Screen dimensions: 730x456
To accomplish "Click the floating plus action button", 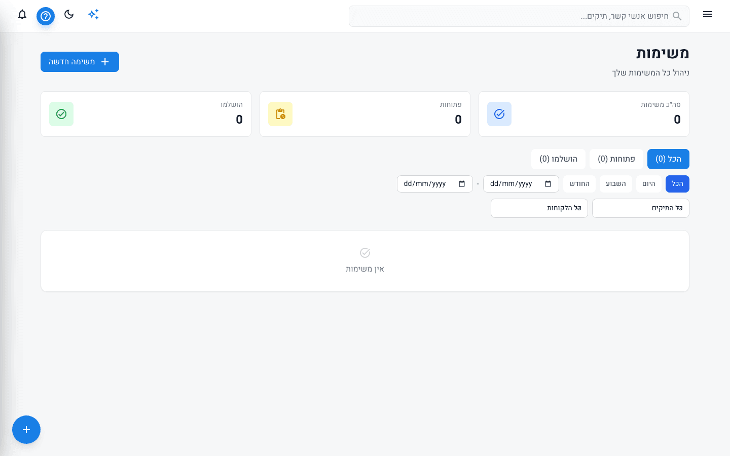I will coord(26,430).
